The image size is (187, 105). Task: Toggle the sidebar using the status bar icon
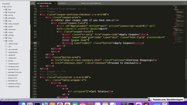(x=2, y=100)
